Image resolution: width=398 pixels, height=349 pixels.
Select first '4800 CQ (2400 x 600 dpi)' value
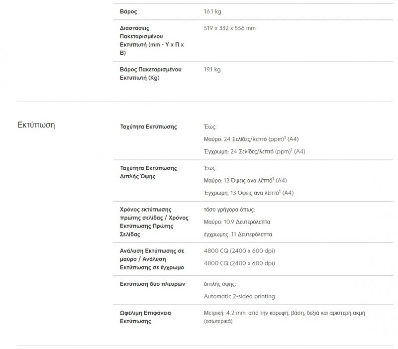click(x=239, y=251)
